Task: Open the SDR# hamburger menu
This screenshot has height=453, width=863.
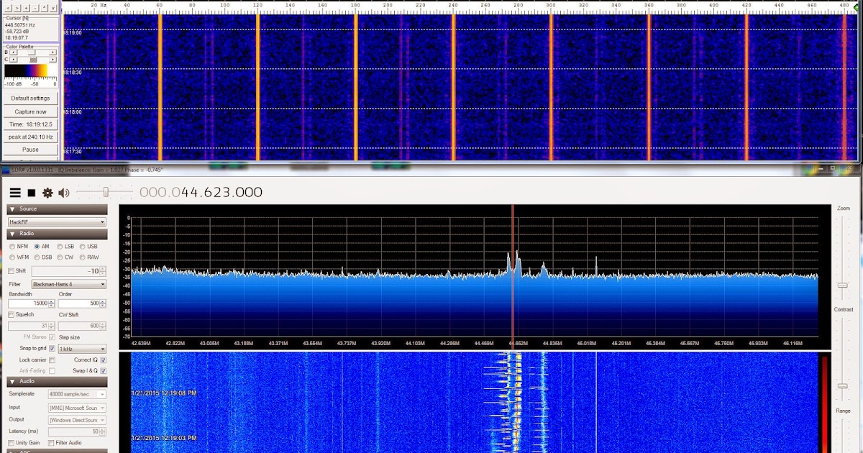Action: tap(15, 193)
